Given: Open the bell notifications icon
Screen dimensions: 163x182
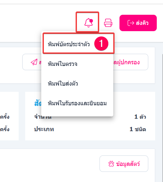Looking at the screenshot, I should pyautogui.click(x=89, y=23).
